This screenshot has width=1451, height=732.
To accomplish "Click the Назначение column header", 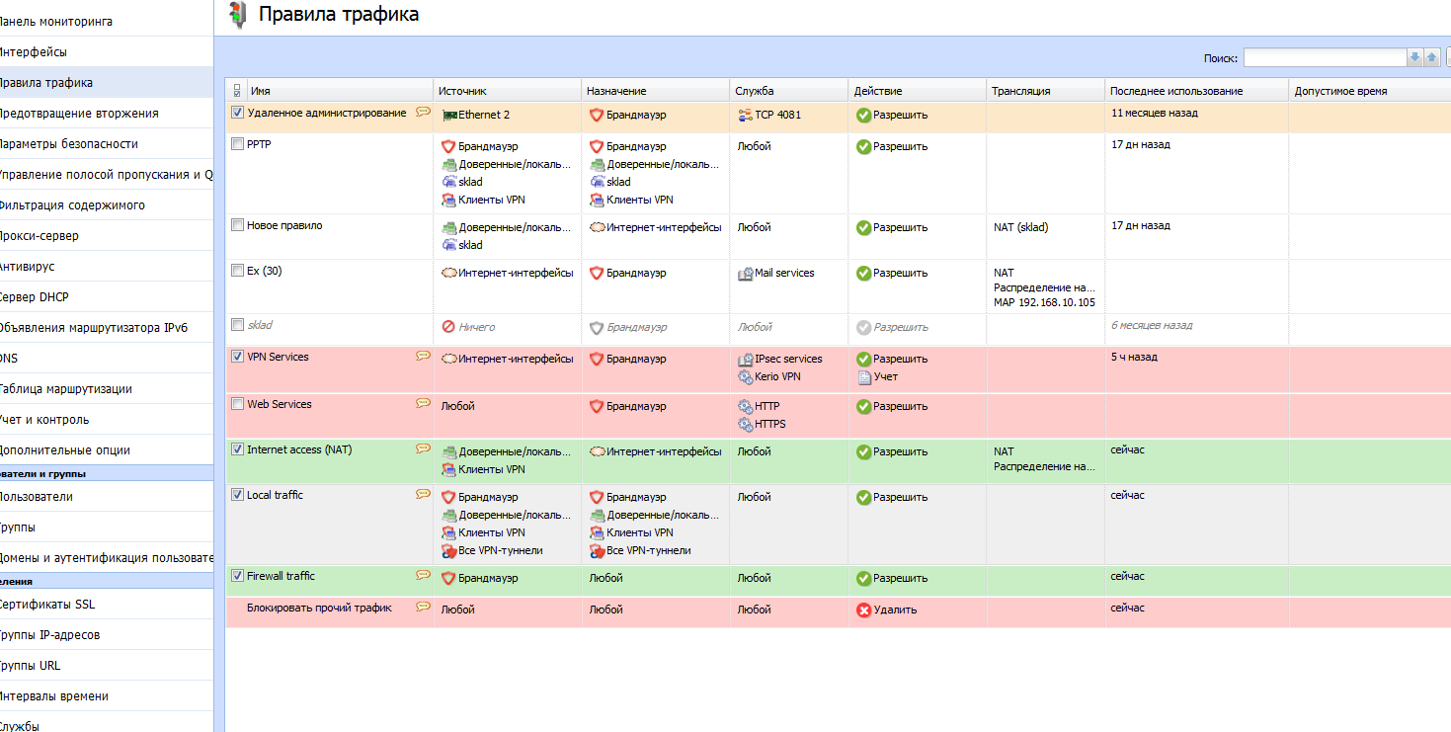I will (x=655, y=91).
